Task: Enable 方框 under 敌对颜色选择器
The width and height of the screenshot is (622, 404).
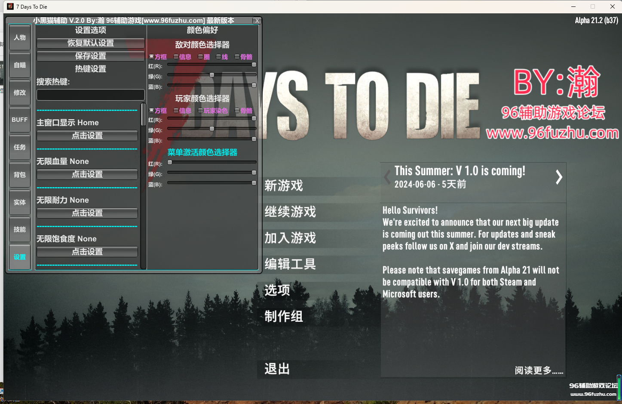Action: click(151, 57)
